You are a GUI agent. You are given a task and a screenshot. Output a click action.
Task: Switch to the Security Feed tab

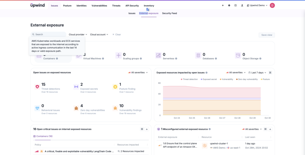tap(169, 13)
